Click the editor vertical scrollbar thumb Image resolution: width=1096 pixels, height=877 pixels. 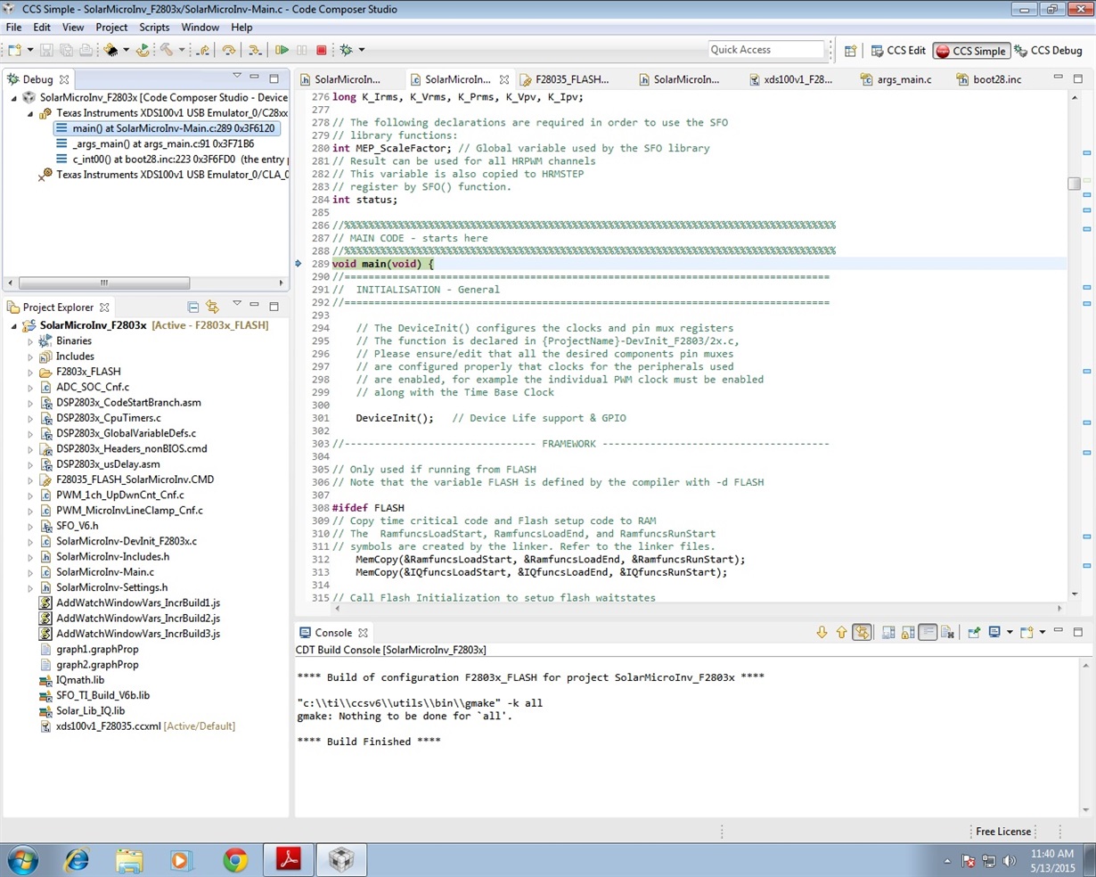click(1075, 184)
